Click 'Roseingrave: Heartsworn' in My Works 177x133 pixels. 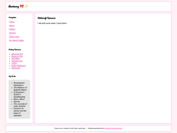19,84
